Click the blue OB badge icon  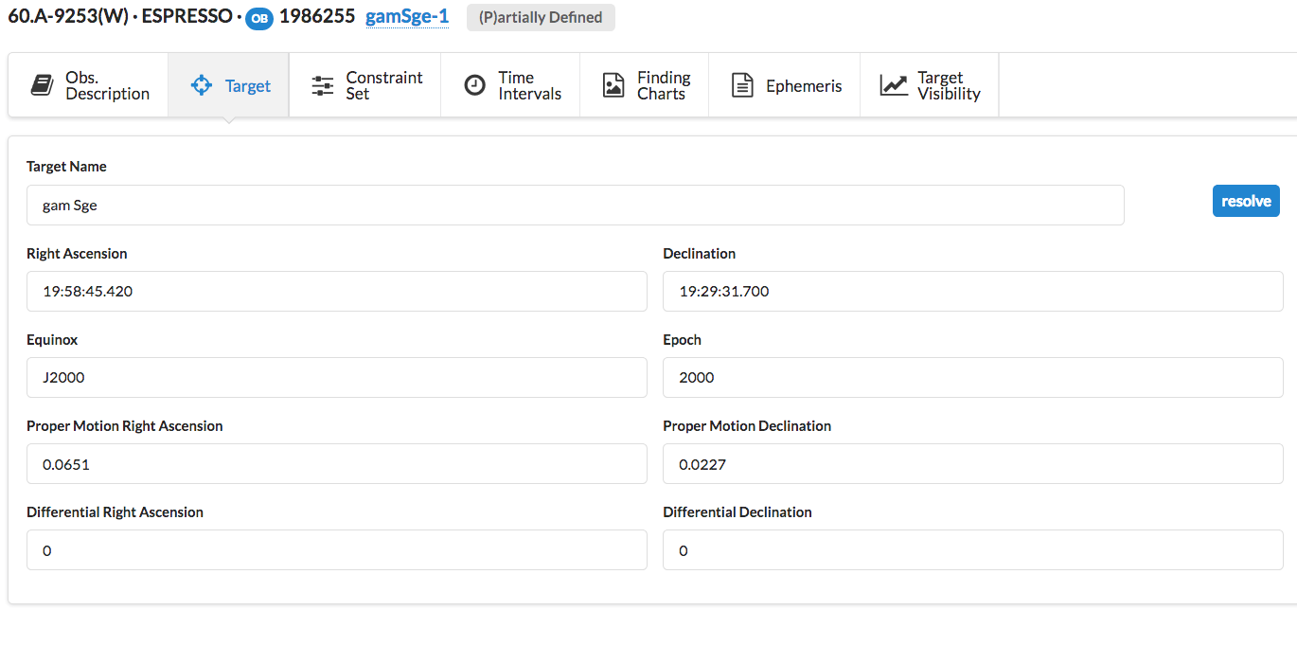pyautogui.click(x=258, y=18)
